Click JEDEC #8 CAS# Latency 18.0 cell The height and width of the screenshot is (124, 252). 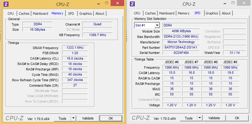(211, 73)
